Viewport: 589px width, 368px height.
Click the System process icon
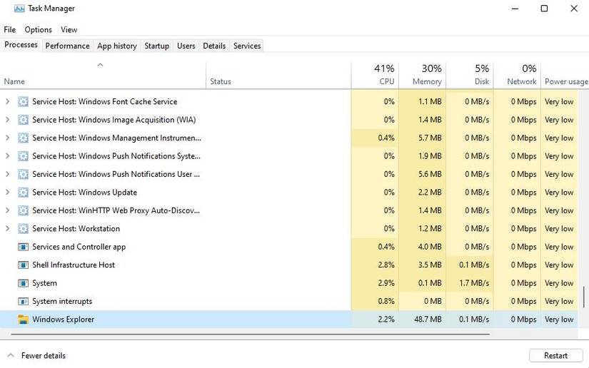pyautogui.click(x=23, y=283)
